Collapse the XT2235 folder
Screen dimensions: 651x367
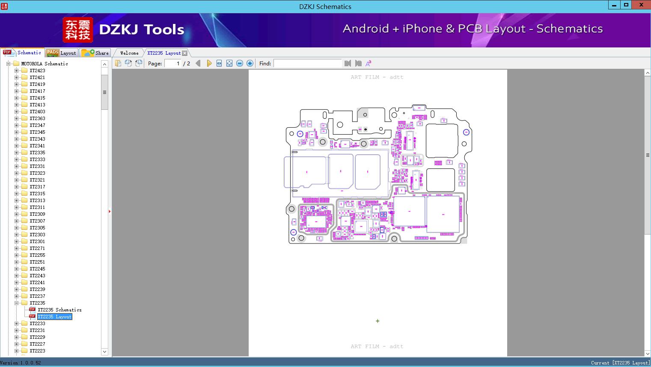16,303
